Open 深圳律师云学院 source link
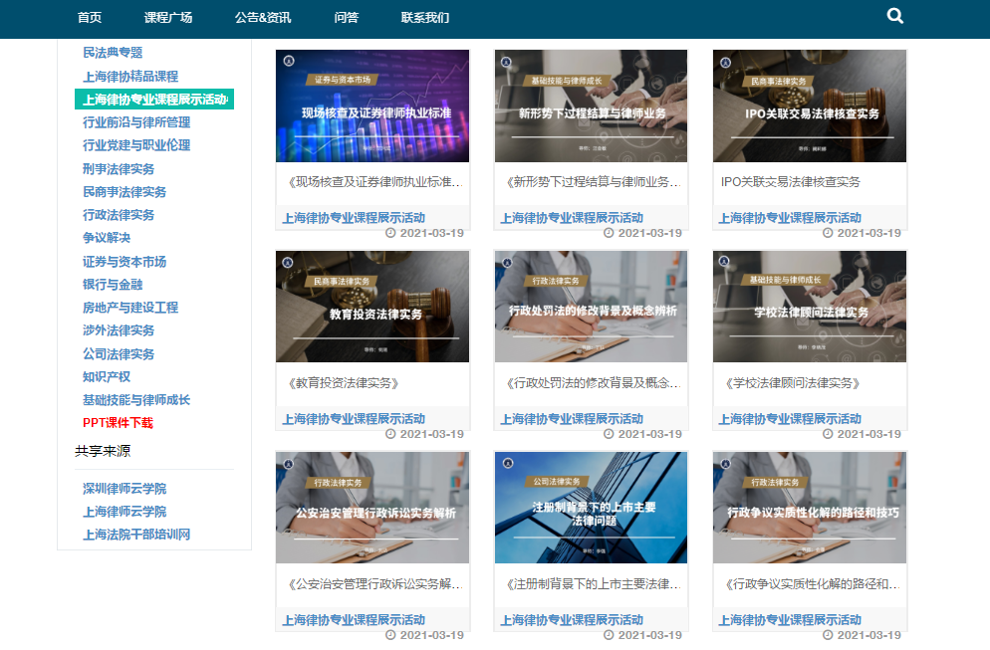 point(124,489)
